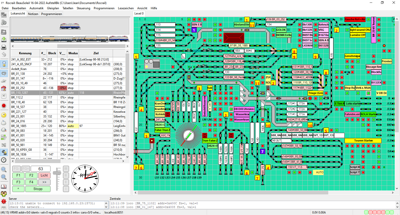The height and width of the screenshot is (215, 400).
Task: Click the zoom-to-fit magnifier icon
Action: 4,177
